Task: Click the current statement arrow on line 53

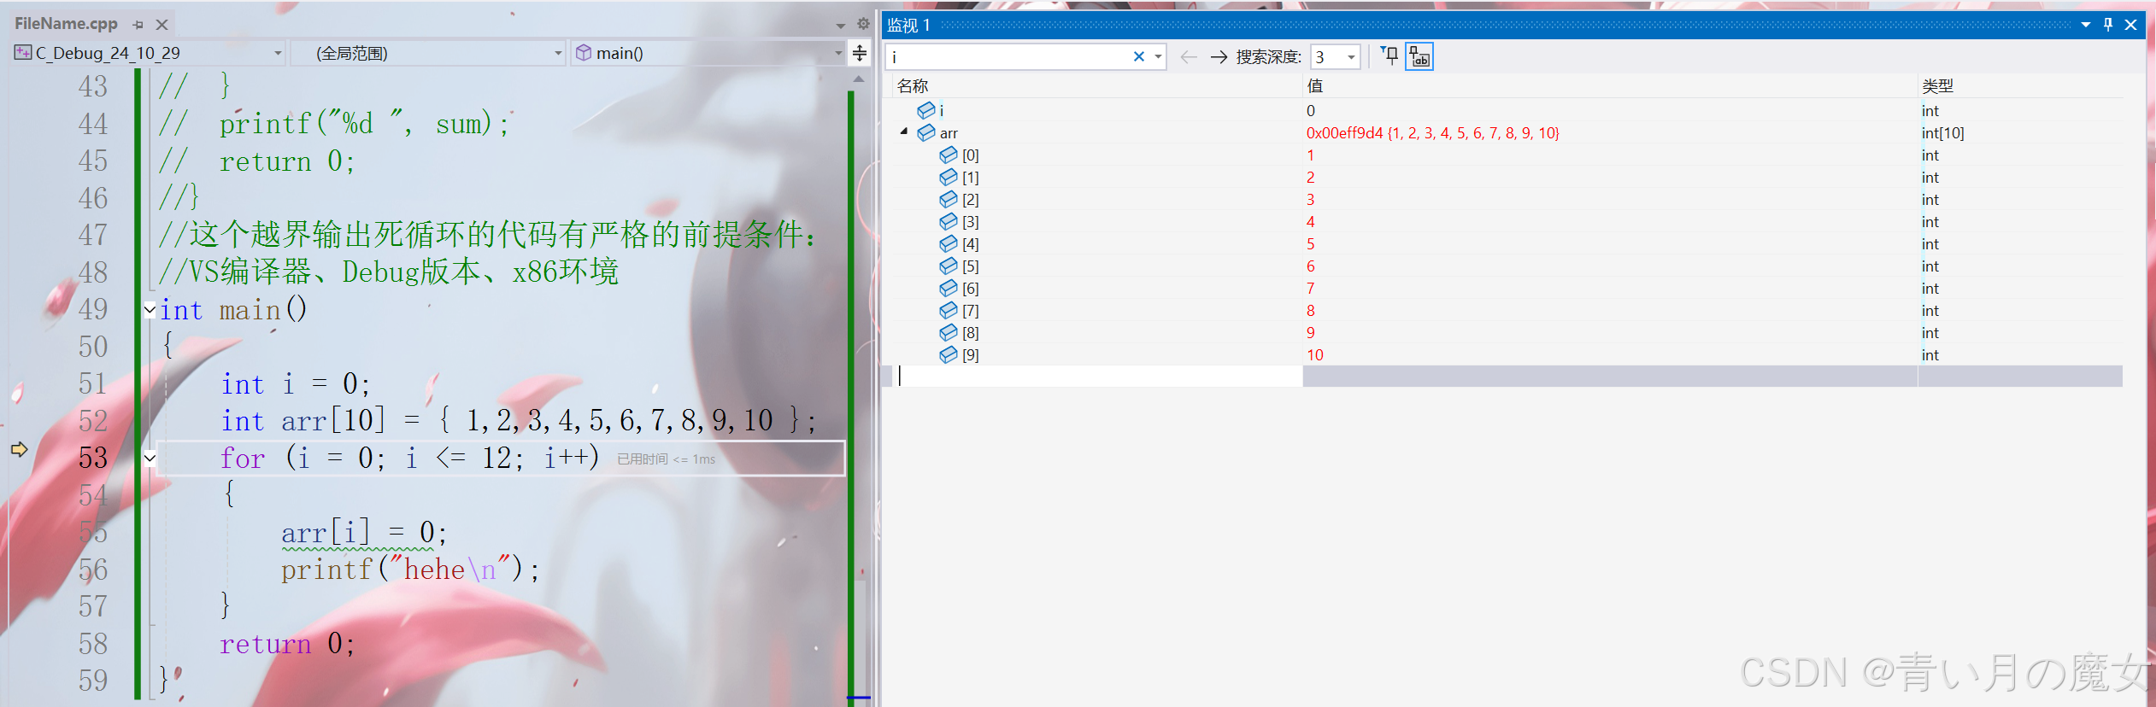Action: point(19,449)
